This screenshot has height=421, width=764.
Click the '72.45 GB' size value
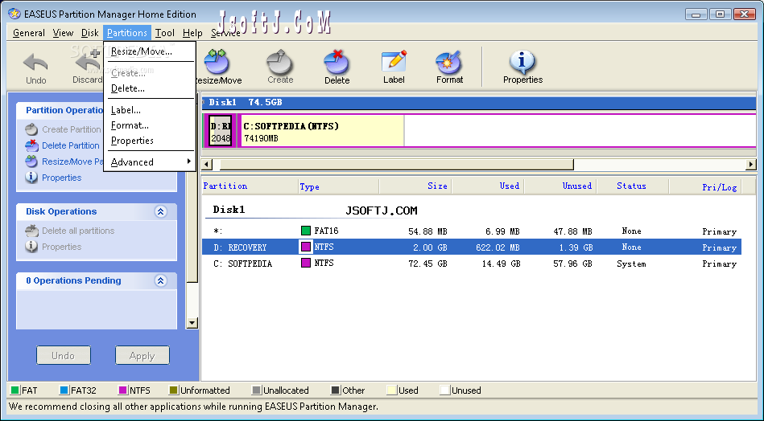tap(427, 264)
